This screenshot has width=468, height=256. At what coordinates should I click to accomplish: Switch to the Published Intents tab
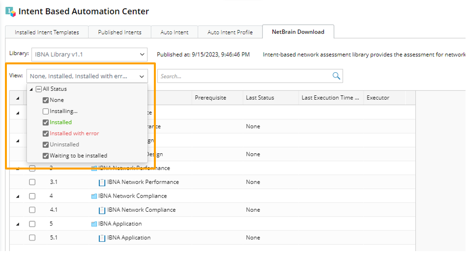click(x=119, y=32)
